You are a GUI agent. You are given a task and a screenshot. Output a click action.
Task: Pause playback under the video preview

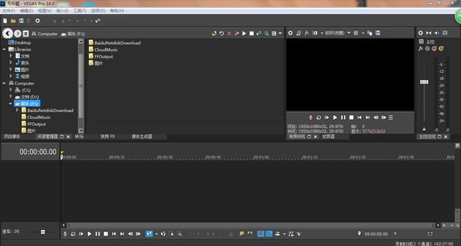343,117
